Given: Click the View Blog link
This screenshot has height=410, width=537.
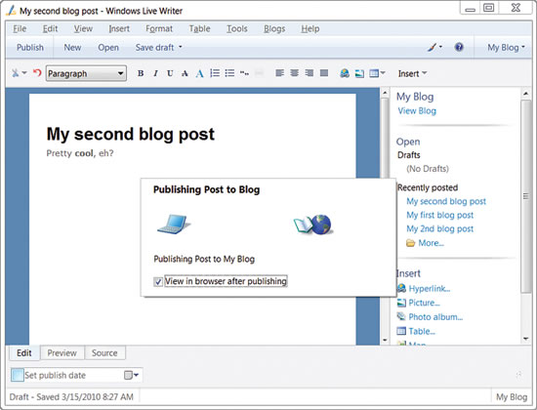Looking at the screenshot, I should pyautogui.click(x=417, y=111).
